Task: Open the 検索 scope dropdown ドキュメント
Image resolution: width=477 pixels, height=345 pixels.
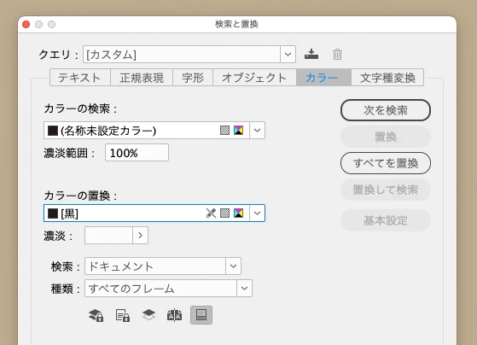Action: click(233, 266)
